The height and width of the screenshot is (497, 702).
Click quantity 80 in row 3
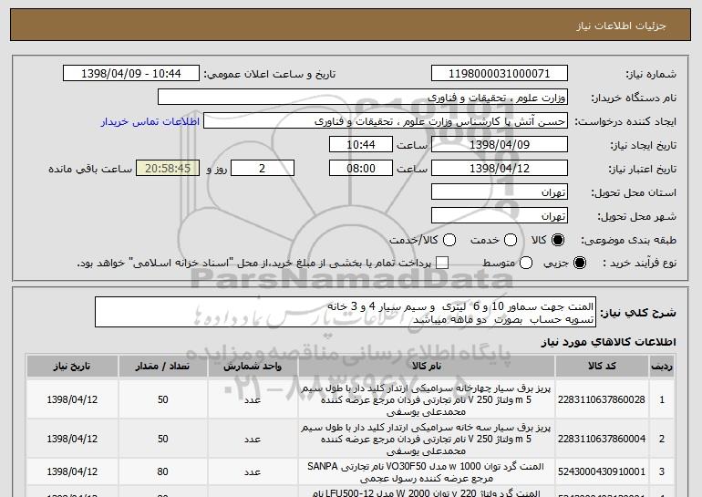[162, 471]
